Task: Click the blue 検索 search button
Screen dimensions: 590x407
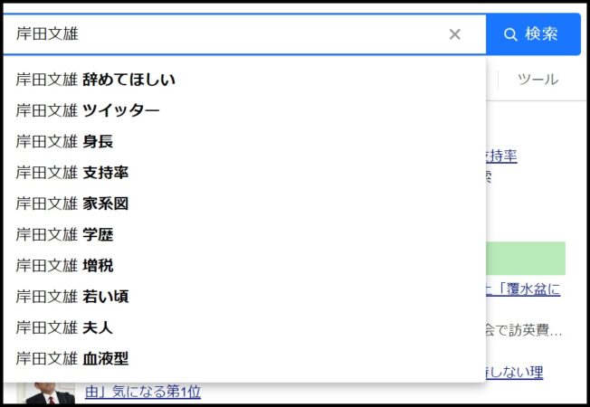Action: click(x=533, y=34)
